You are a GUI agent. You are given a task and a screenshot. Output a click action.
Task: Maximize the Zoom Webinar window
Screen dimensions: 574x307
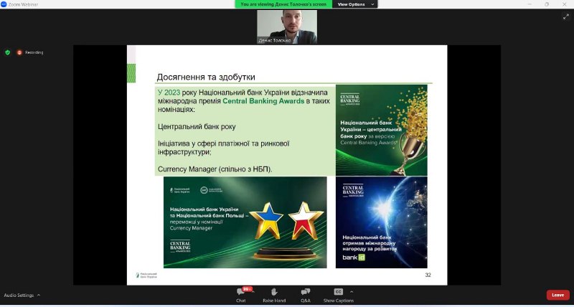click(547, 4)
